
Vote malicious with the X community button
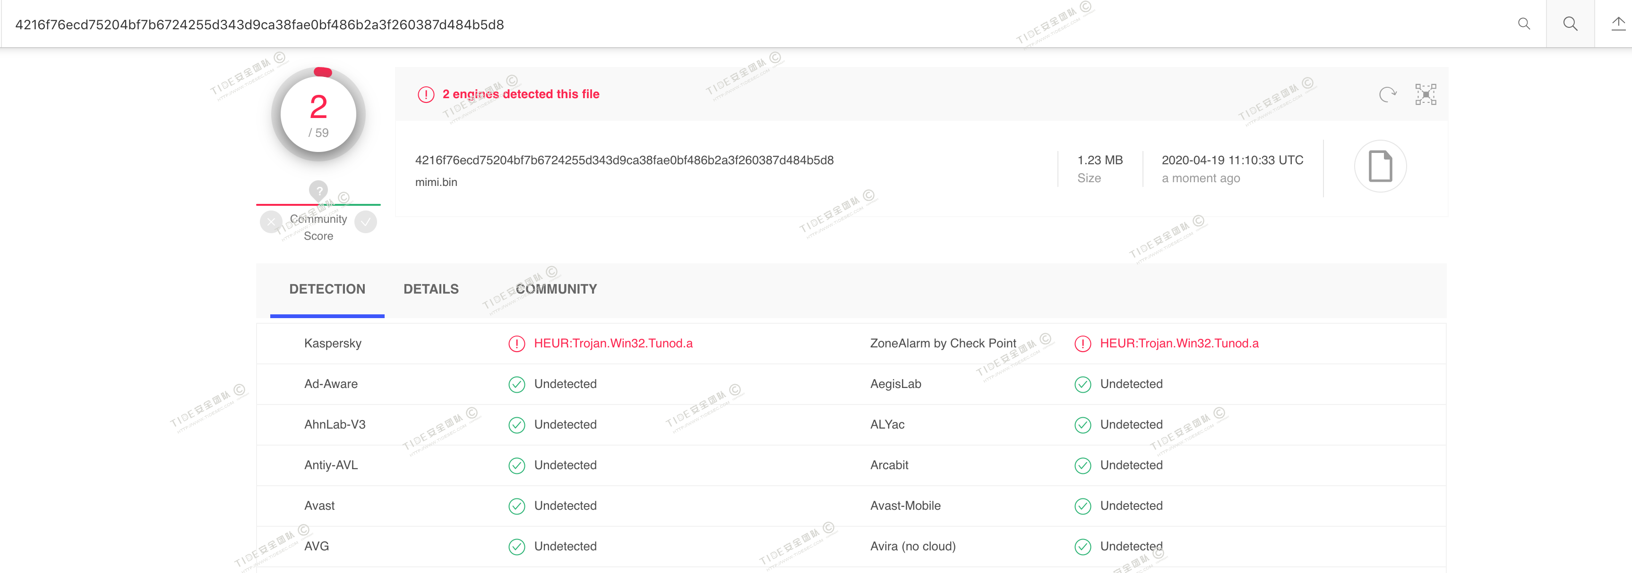point(271,222)
